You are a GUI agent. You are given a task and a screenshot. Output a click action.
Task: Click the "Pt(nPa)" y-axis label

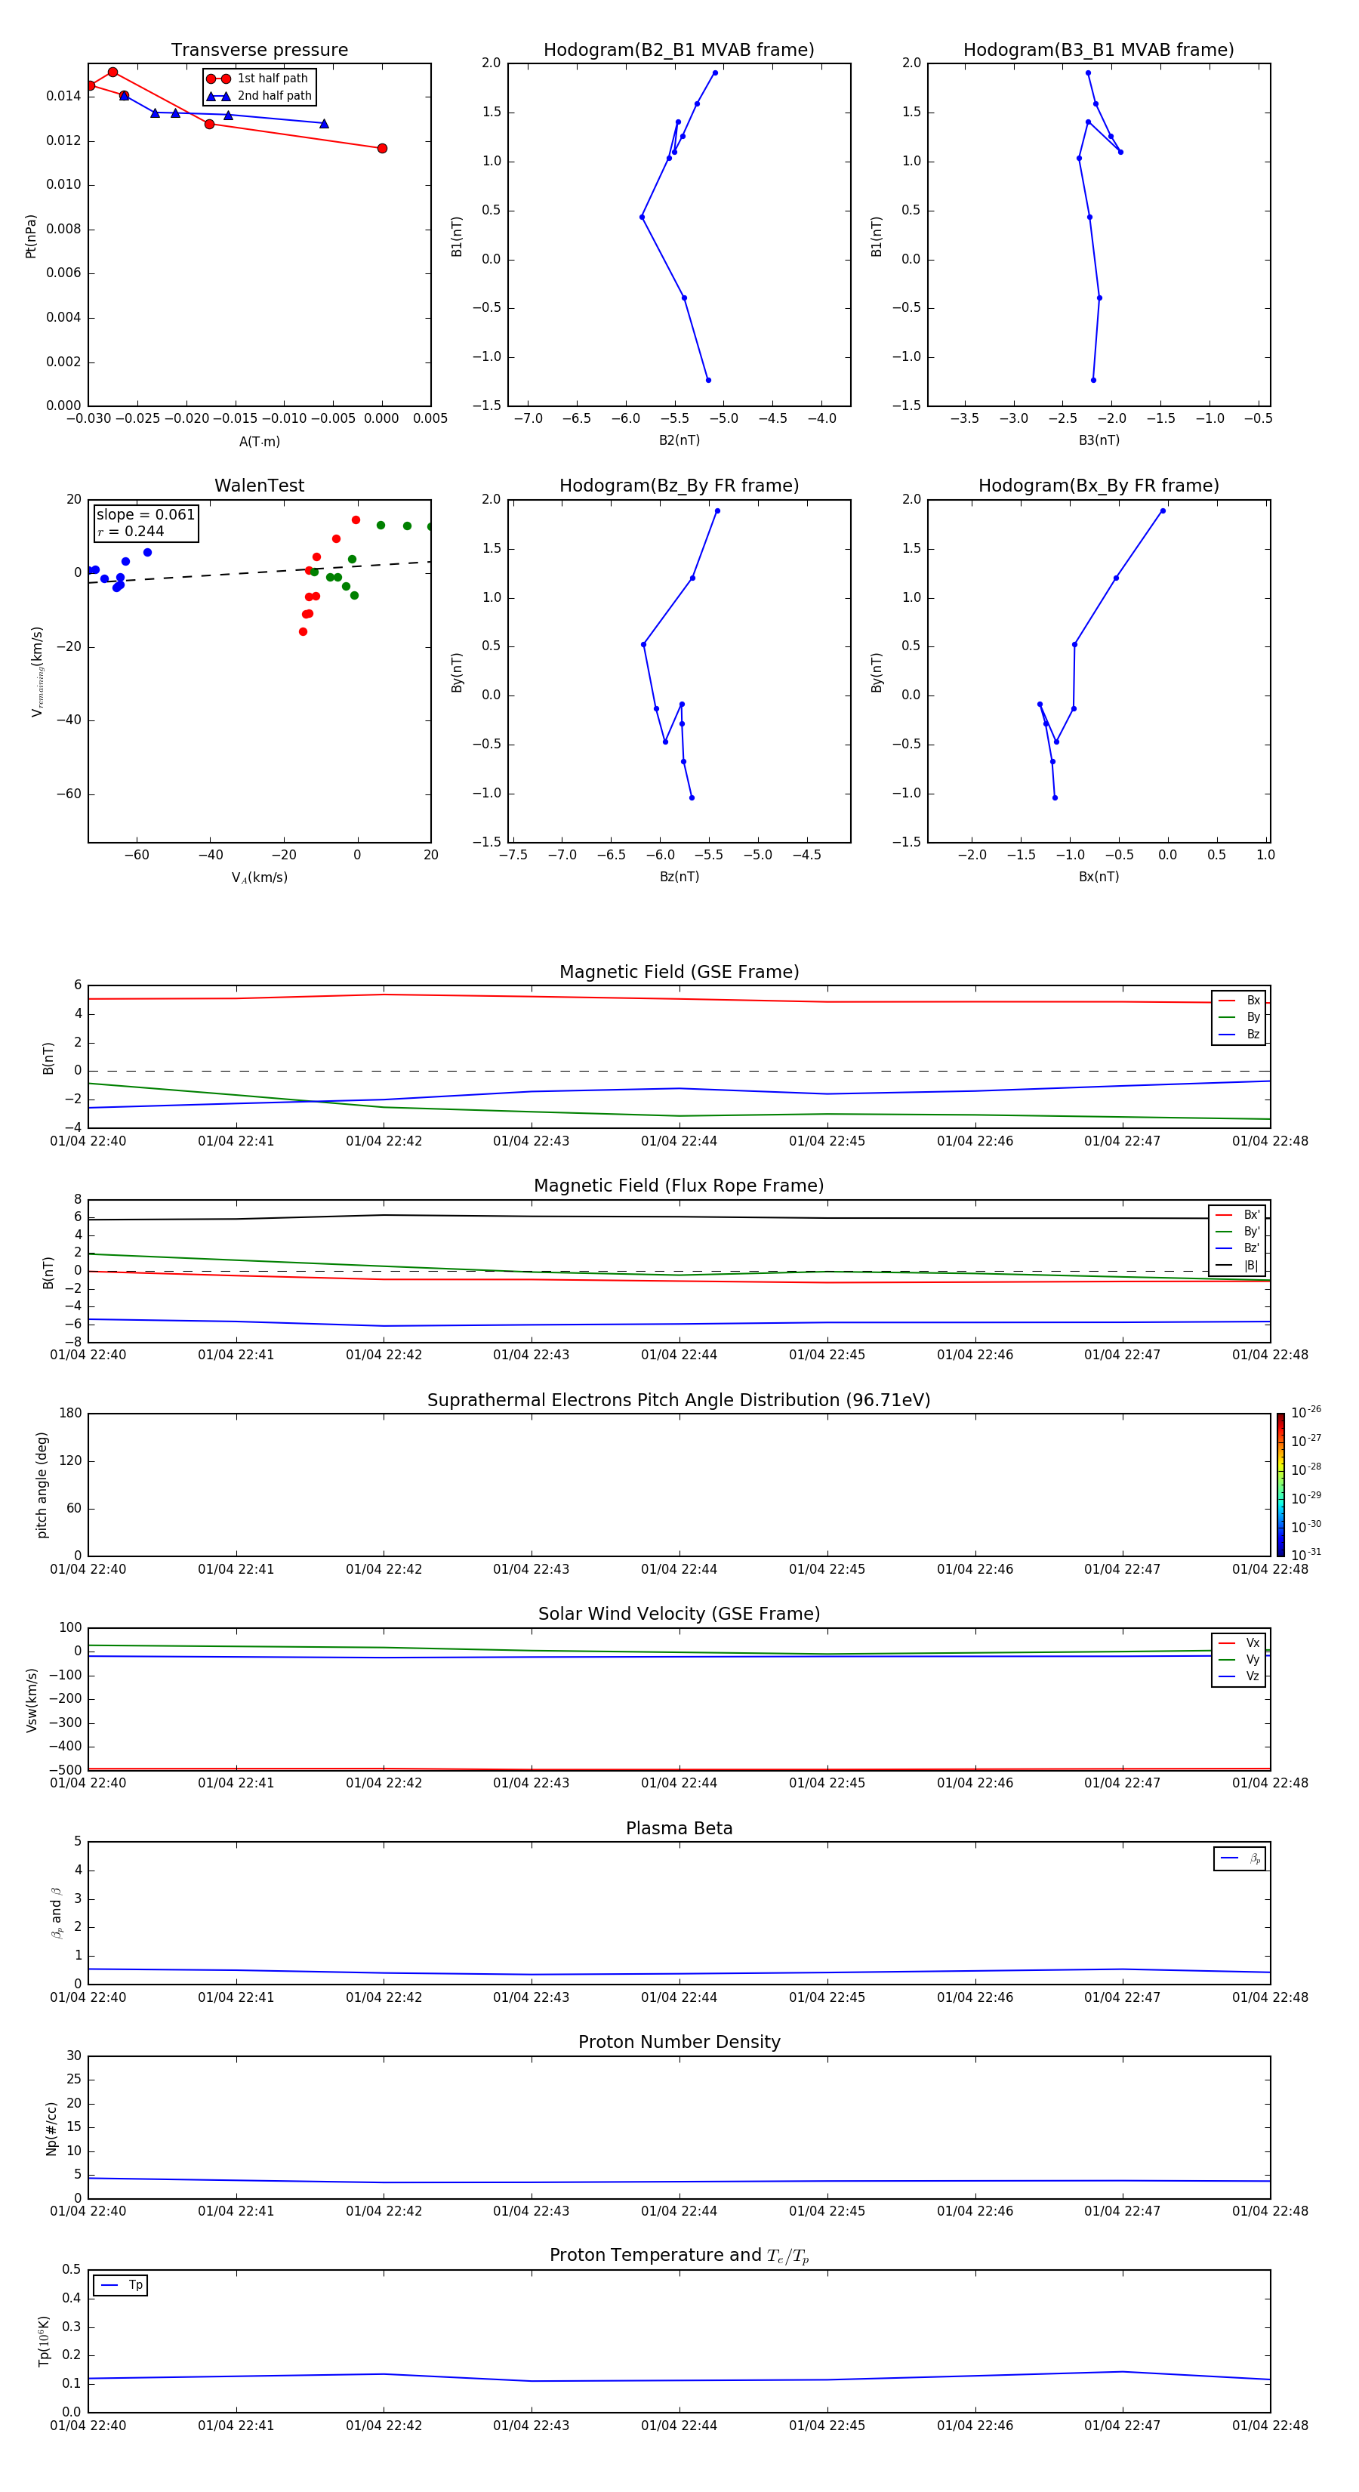tap(31, 236)
